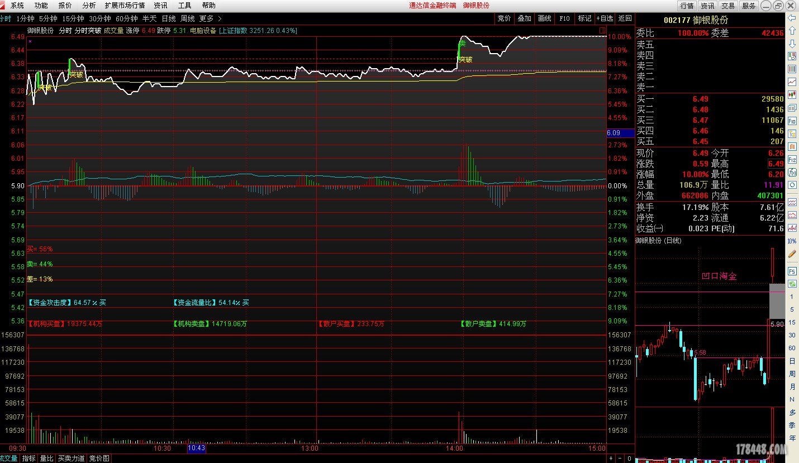This screenshot has width=799, height=463.
Task: Open the 帮助 menu
Action: tap(208, 5)
